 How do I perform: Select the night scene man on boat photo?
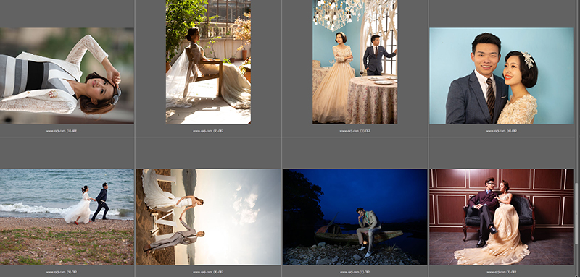coord(355,217)
